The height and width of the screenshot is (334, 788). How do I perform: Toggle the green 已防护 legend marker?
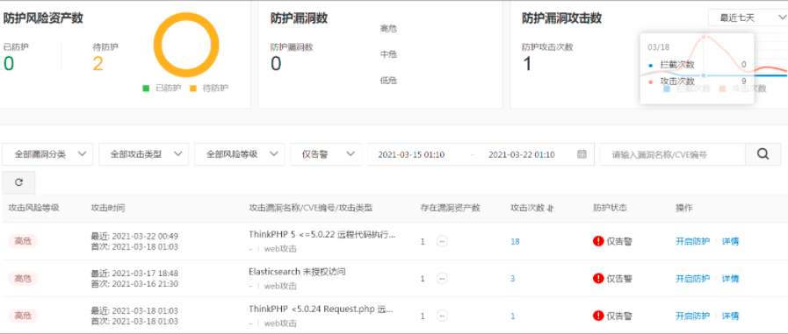coord(146,89)
